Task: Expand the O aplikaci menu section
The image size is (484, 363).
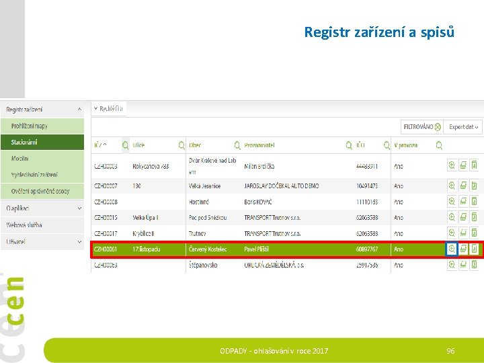Action: (x=79, y=208)
